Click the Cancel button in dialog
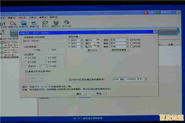Viewport: 185px width, 123px height. click(99, 94)
